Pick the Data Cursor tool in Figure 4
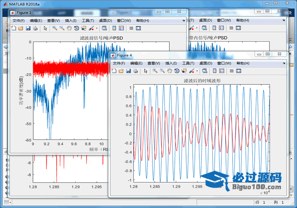Viewport: 297px width, 208px height. coord(184,71)
